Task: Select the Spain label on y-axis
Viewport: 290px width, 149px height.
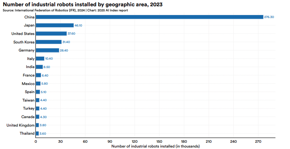Action: (29, 92)
